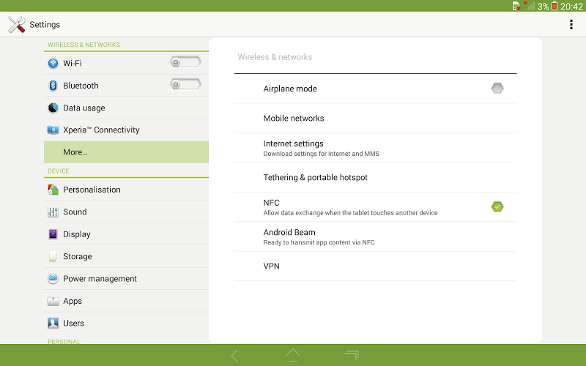
Task: Click the Power management icon
Action: click(53, 279)
